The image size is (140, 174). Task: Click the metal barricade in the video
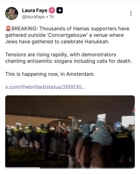[58, 147]
